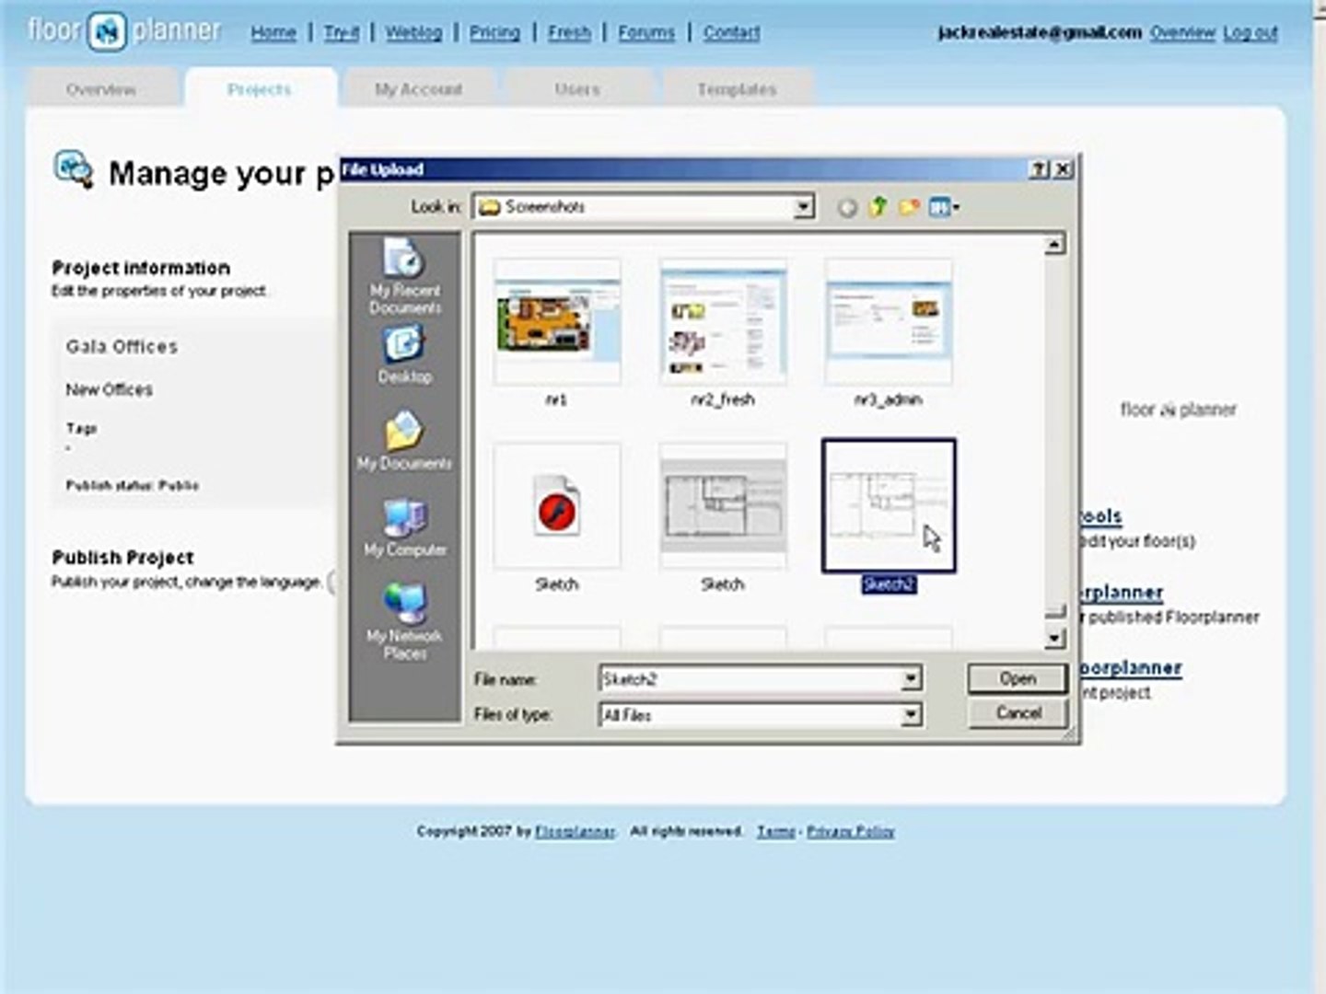Viewport: 1326px width, 994px height.
Task: Click the Log out link
Action: tap(1250, 32)
